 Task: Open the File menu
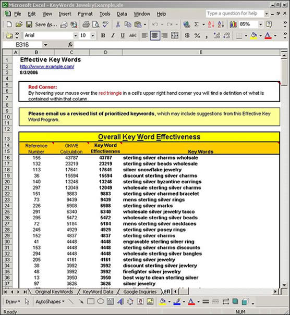coord(18,14)
